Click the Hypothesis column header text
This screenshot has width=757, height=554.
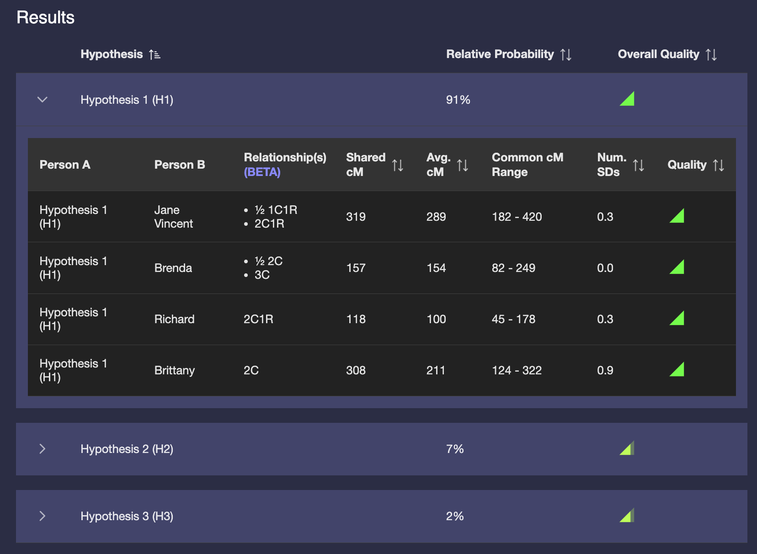coord(112,54)
